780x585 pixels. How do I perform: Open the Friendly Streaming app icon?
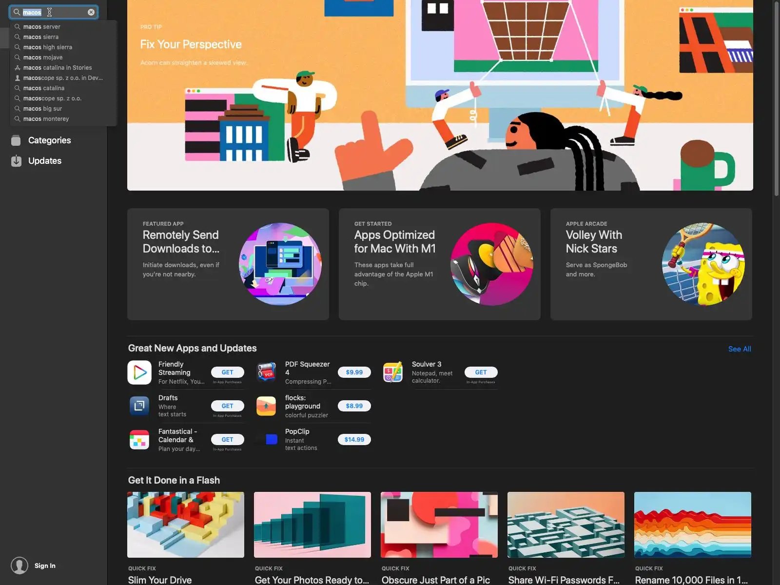139,372
